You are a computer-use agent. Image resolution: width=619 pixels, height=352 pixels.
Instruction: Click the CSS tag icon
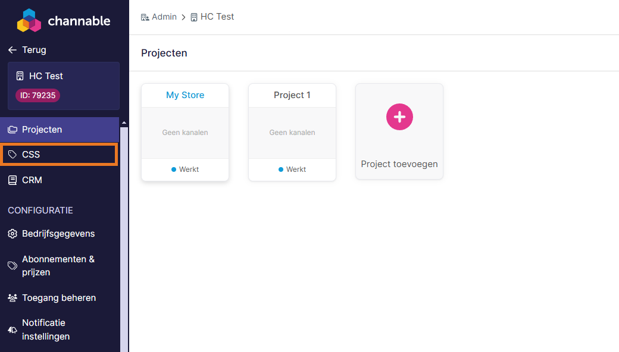[12, 155]
